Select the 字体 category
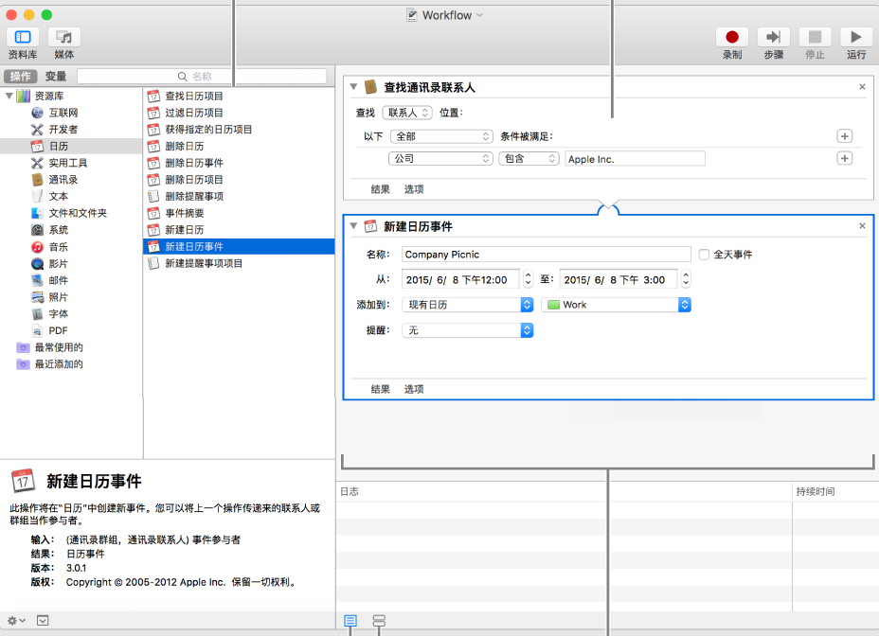This screenshot has height=636, width=879. point(59,314)
